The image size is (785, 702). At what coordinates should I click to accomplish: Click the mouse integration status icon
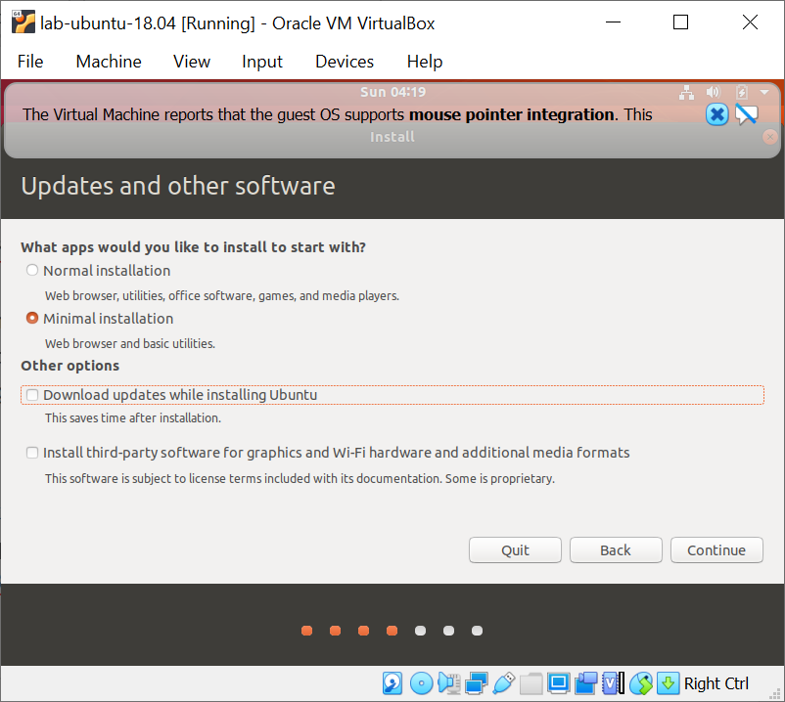point(641,683)
